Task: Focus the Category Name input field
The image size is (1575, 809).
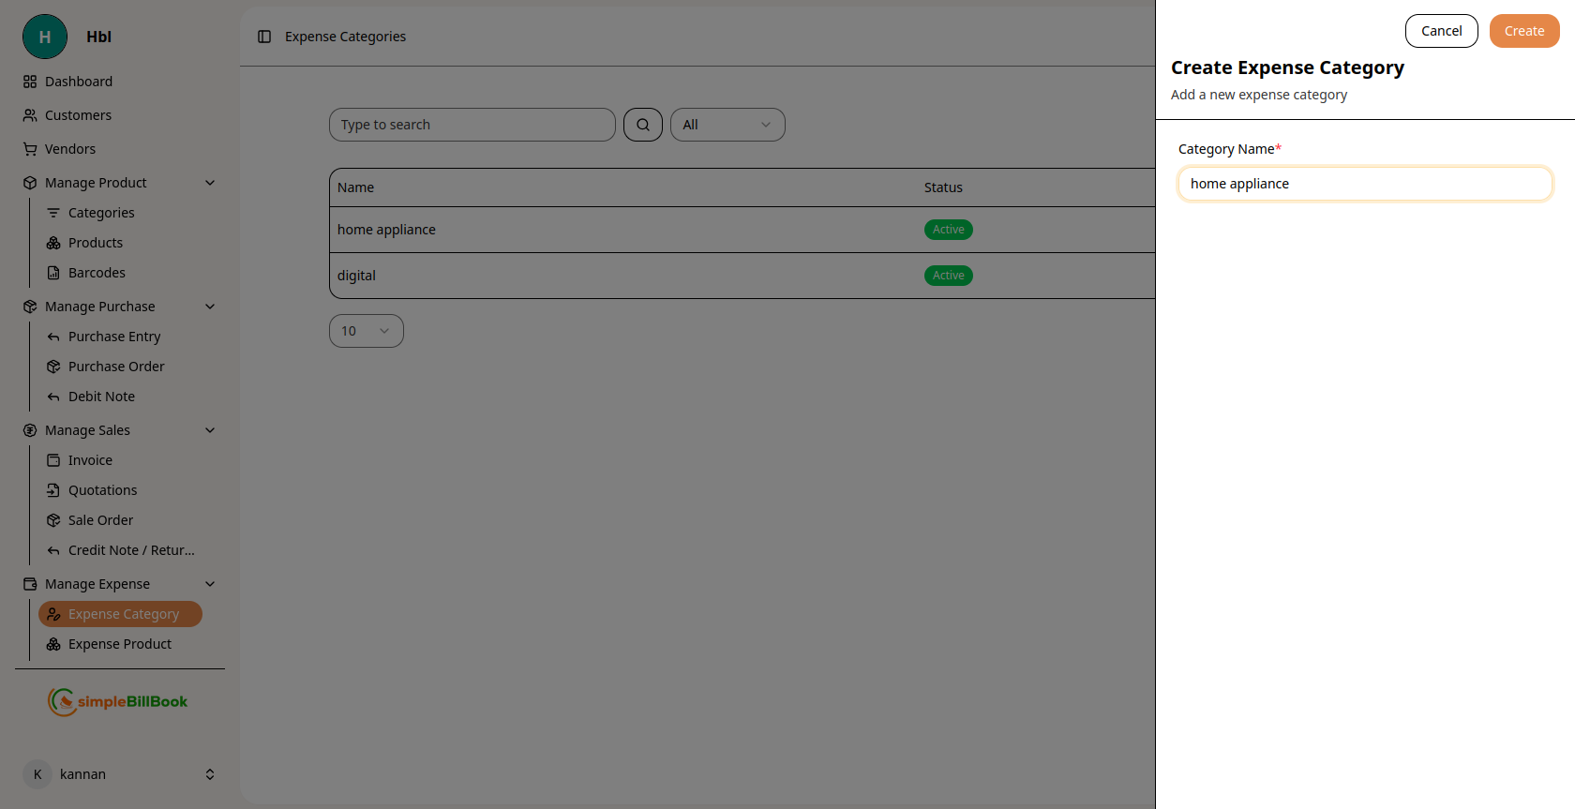Action: [1364, 184]
